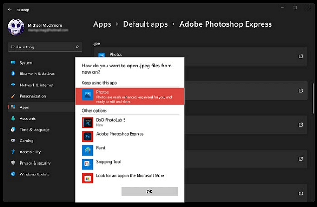
Task: Select Apps in the sidebar
Action: point(42,107)
